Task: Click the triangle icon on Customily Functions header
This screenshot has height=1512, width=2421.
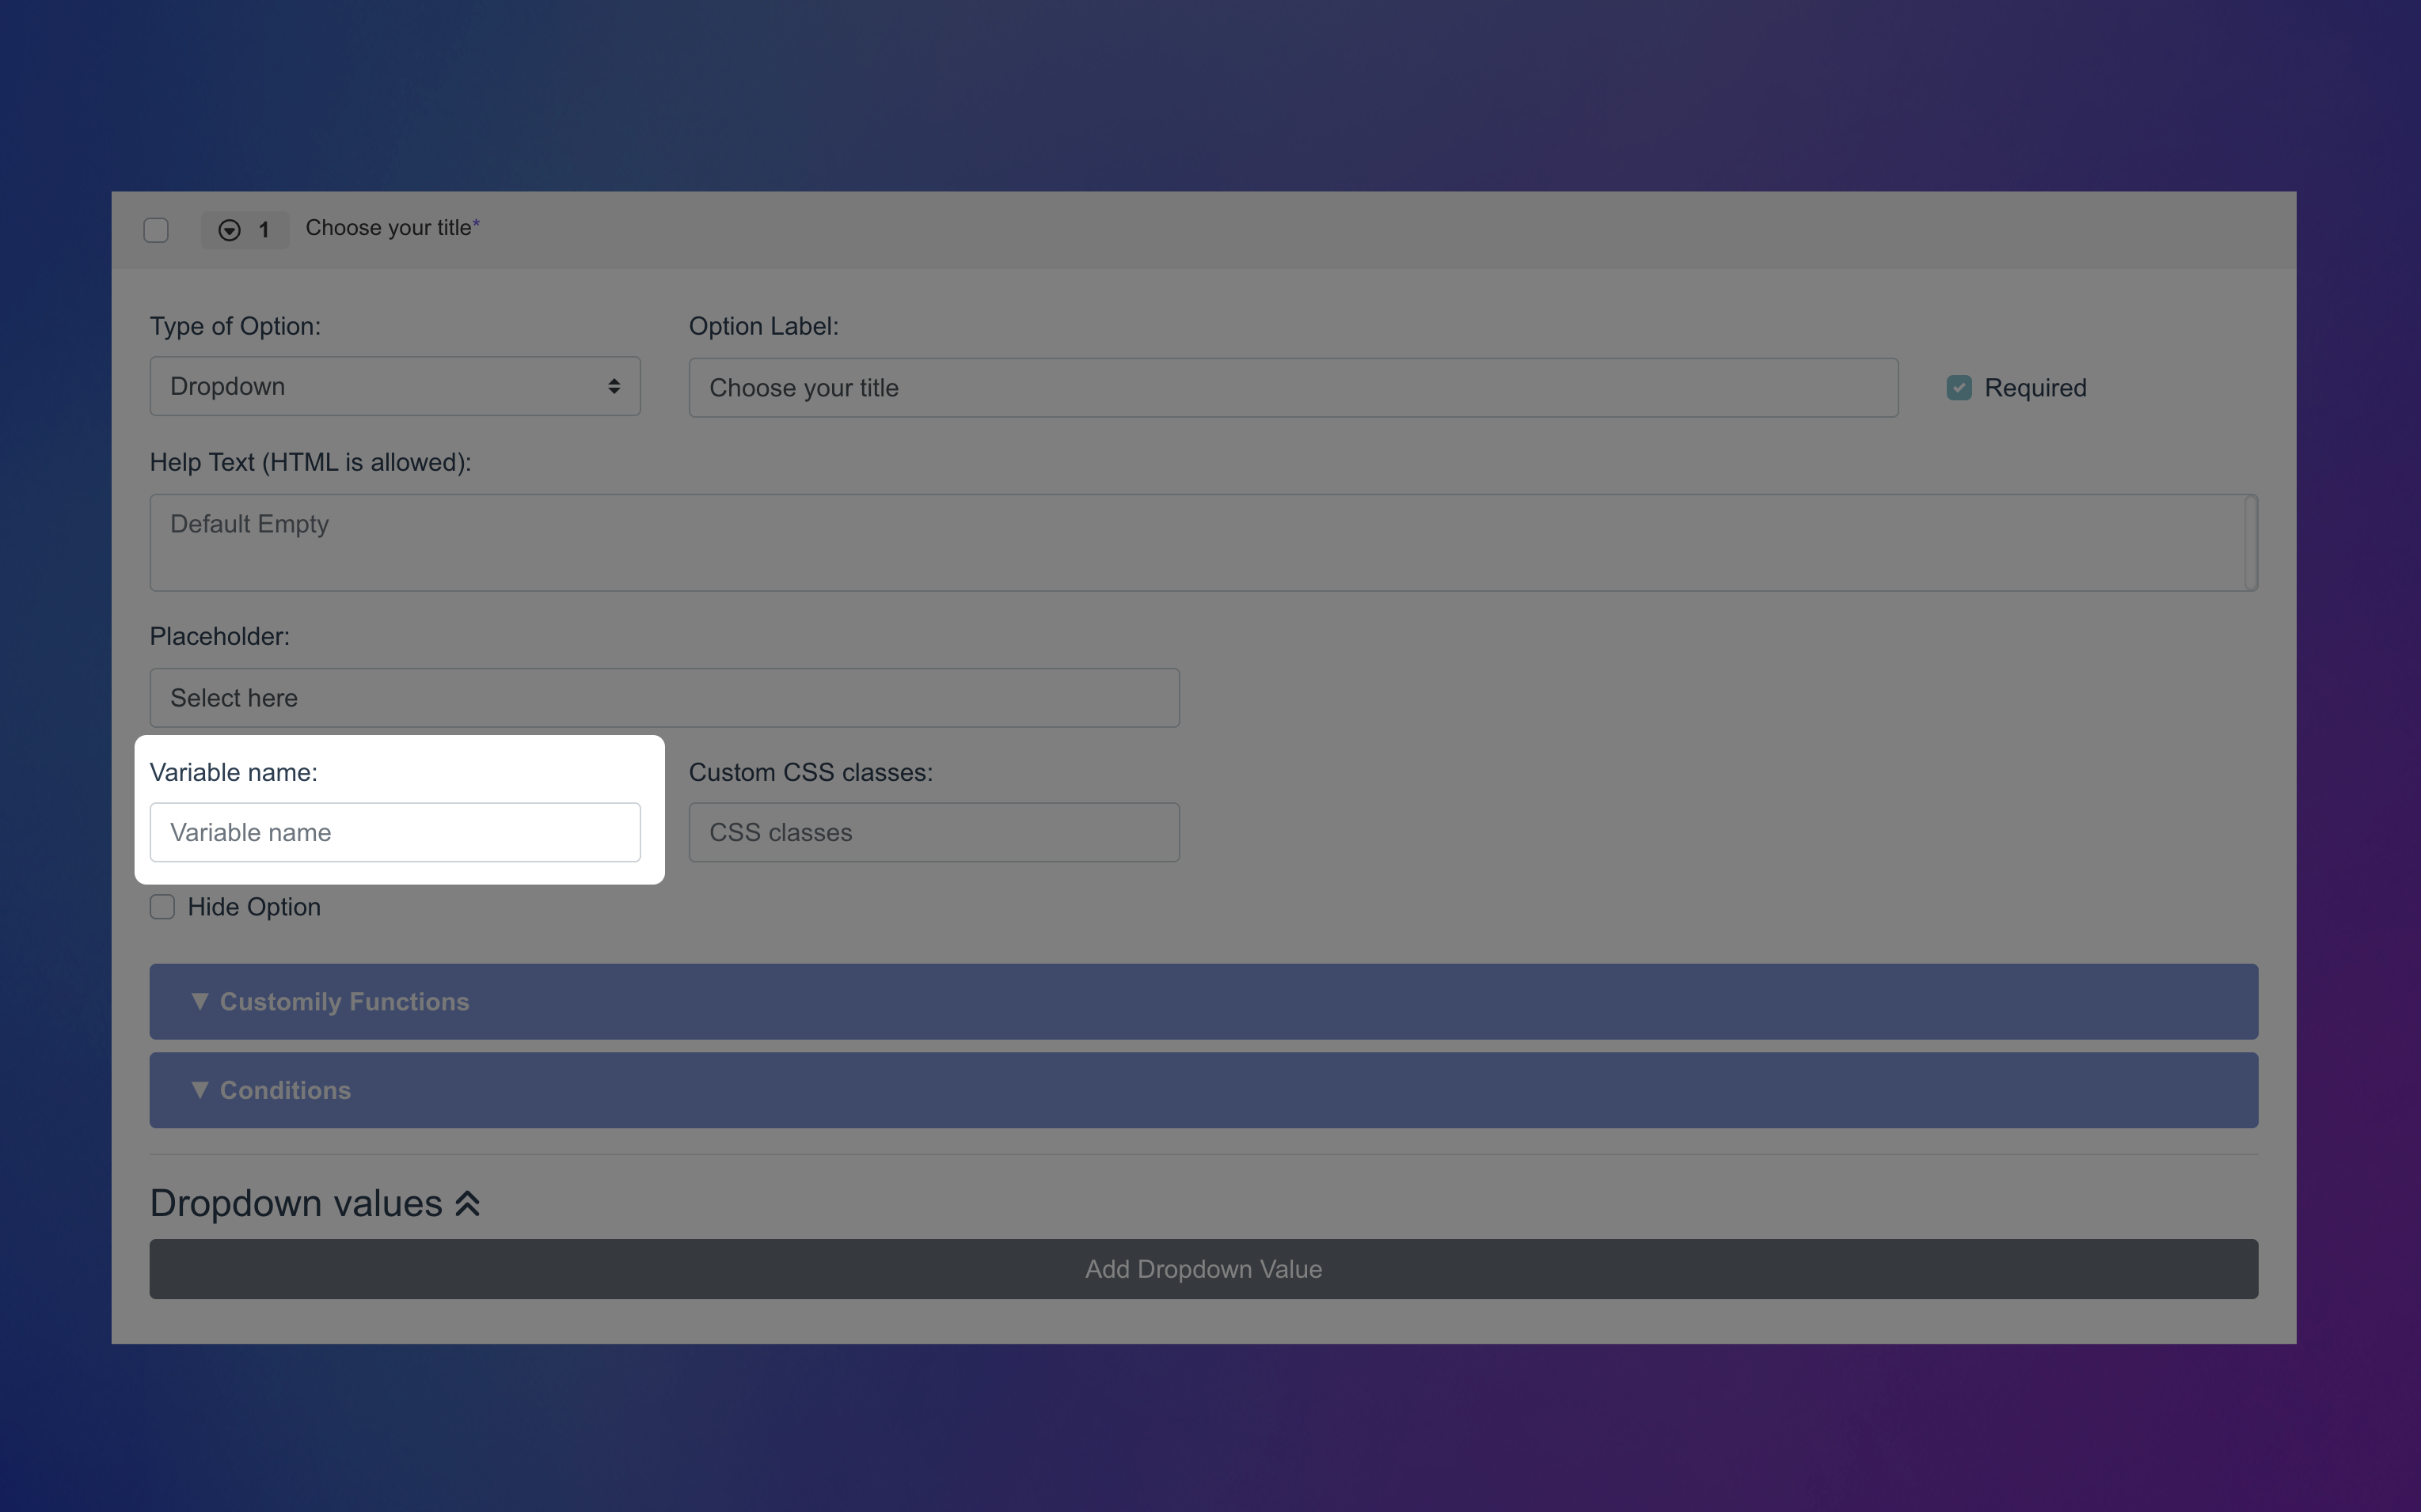Action: [x=200, y=1001]
